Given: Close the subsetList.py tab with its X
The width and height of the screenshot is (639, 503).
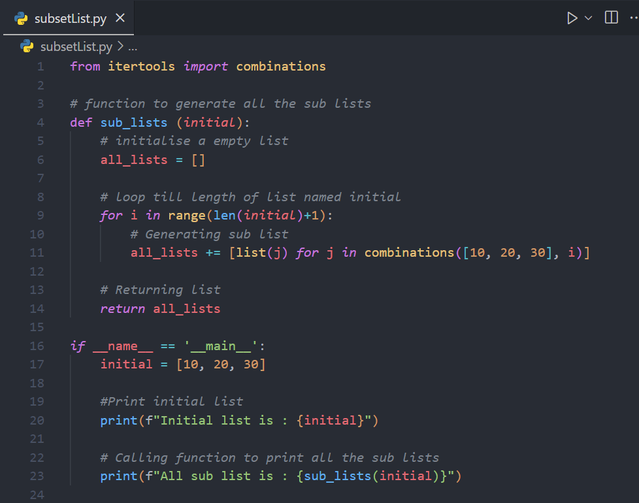Looking at the screenshot, I should [119, 18].
